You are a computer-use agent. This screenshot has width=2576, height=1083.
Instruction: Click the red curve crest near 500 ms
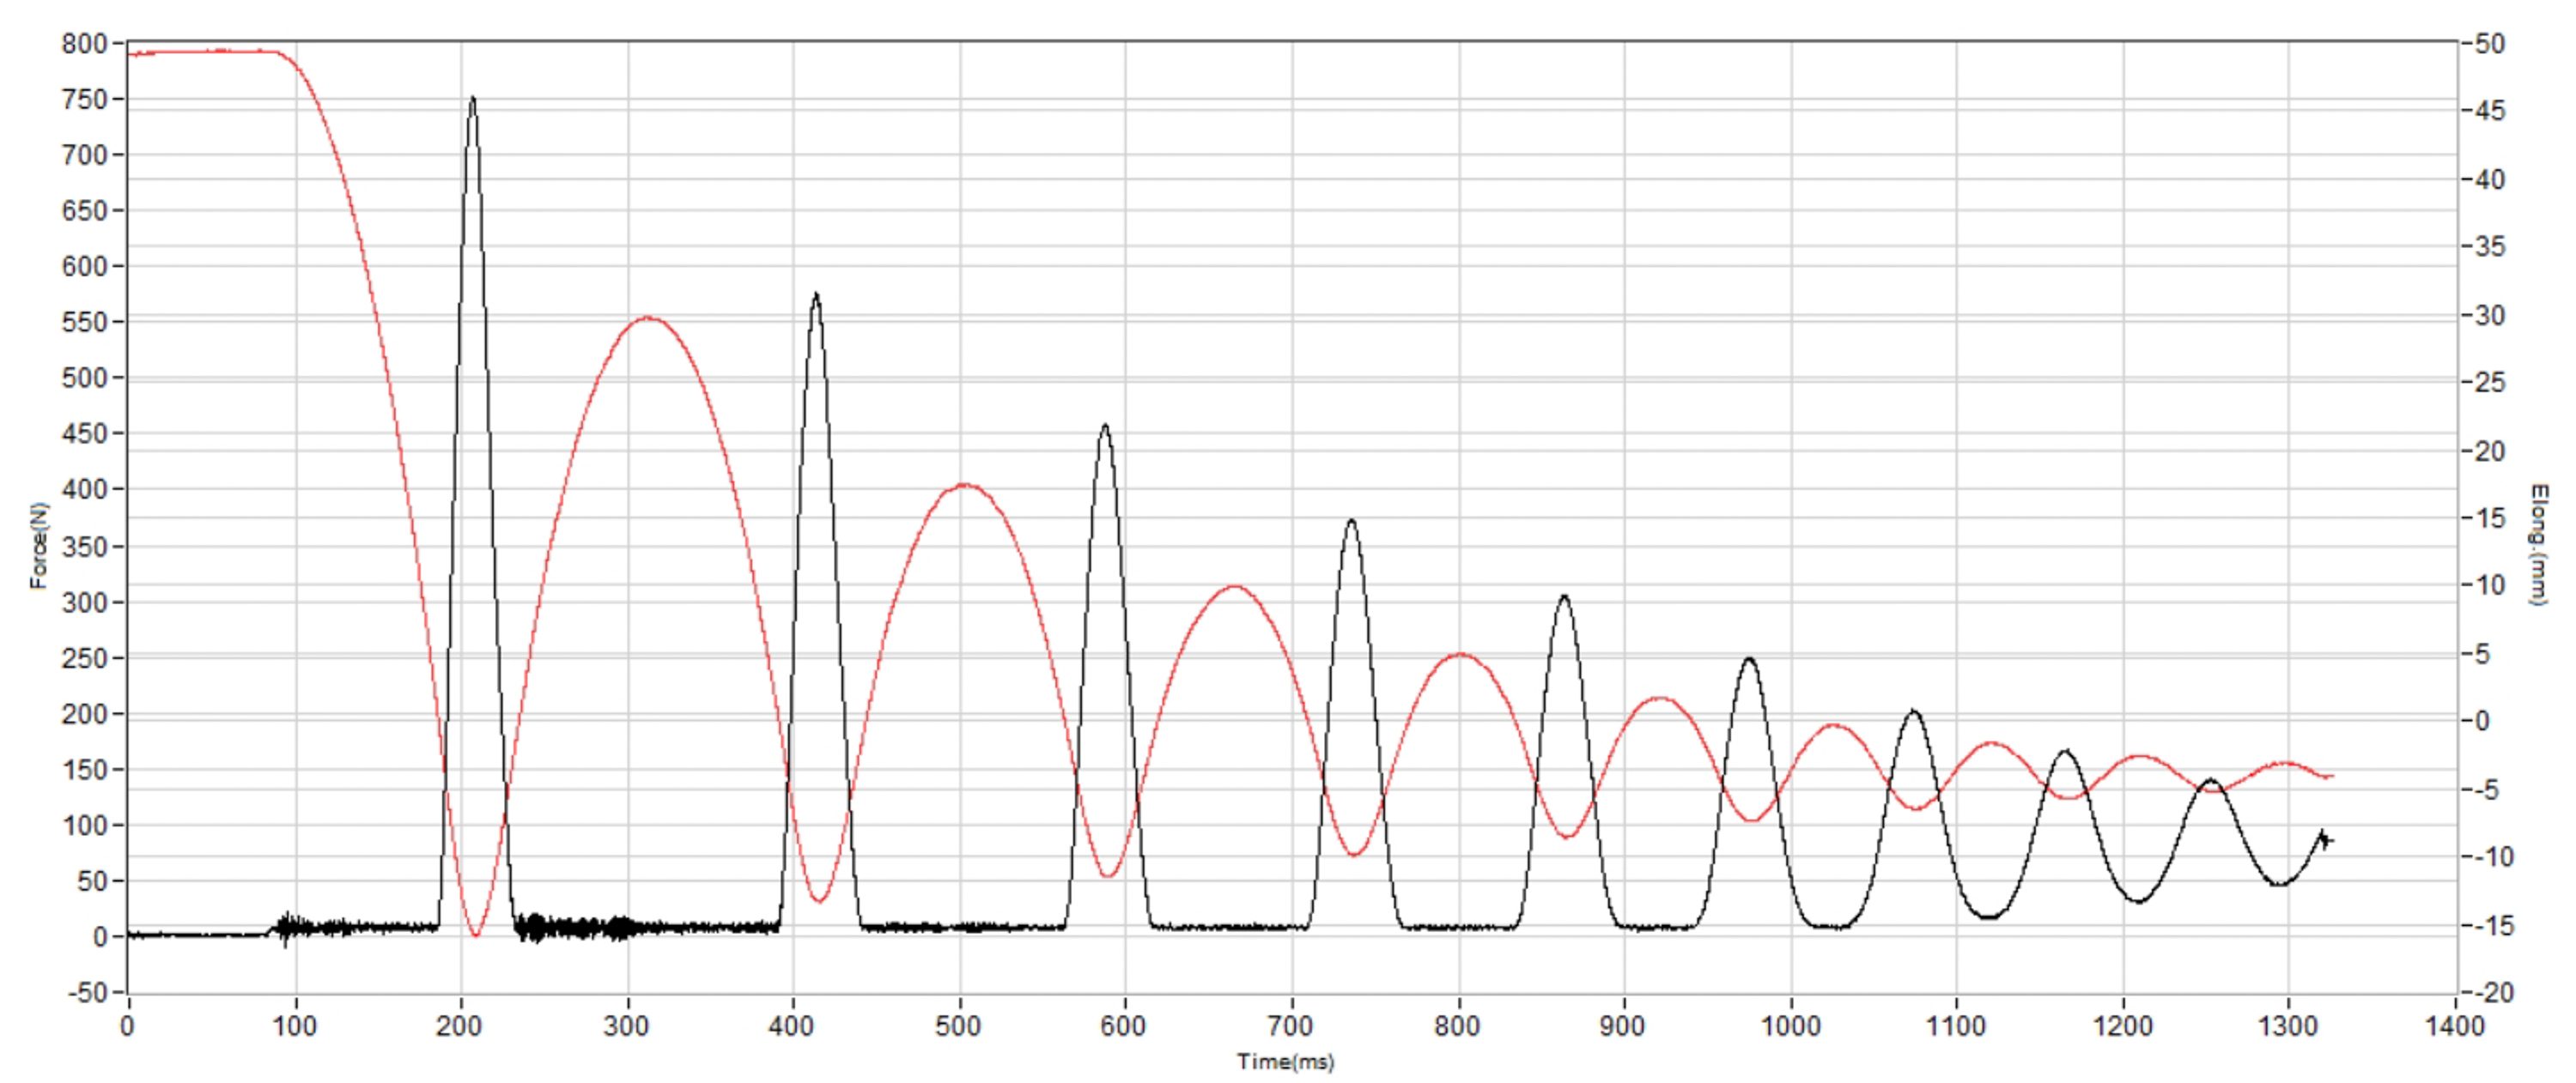[963, 486]
